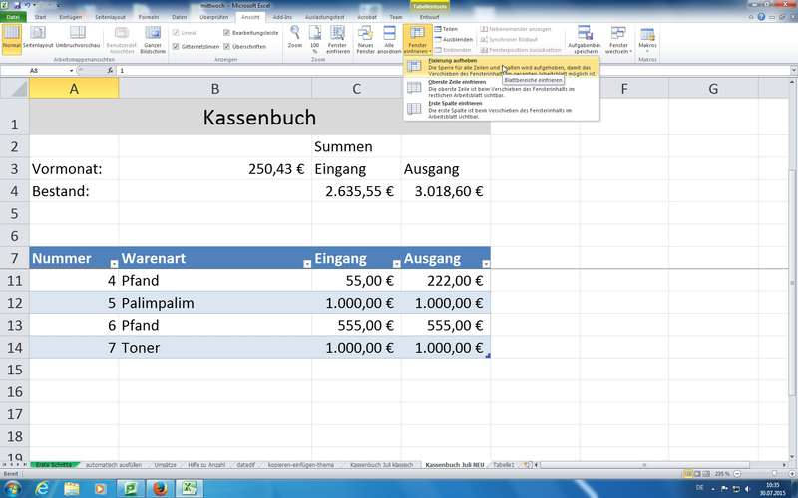The image size is (798, 498).
Task: Select column header B
Action: 215,89
